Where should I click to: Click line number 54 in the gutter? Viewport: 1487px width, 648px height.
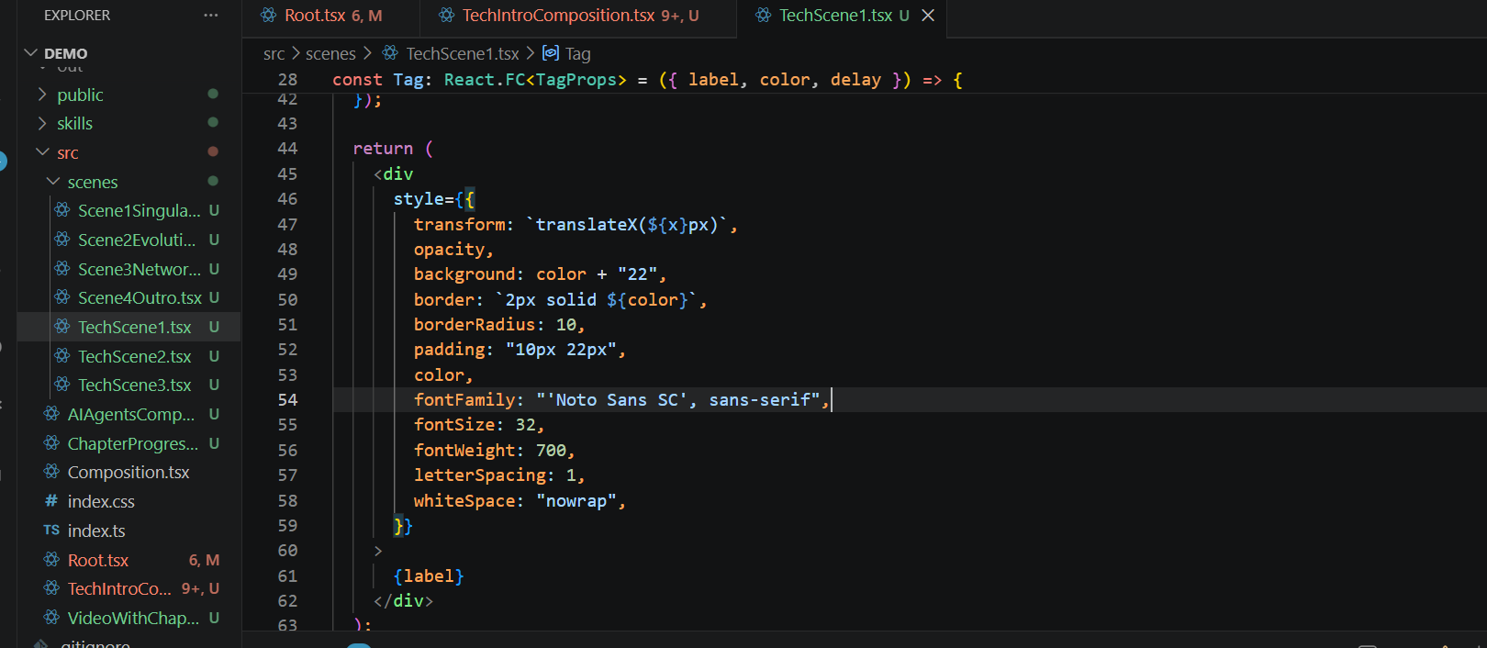(287, 399)
